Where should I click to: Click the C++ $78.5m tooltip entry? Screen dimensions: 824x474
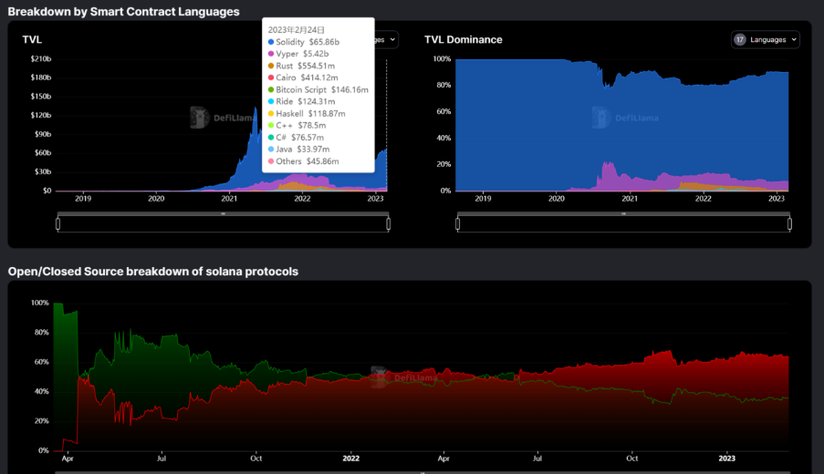click(x=297, y=126)
